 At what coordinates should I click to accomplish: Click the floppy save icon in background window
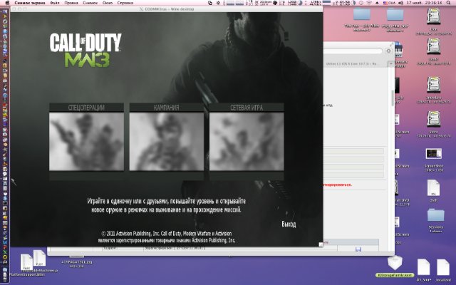[x=358, y=249]
